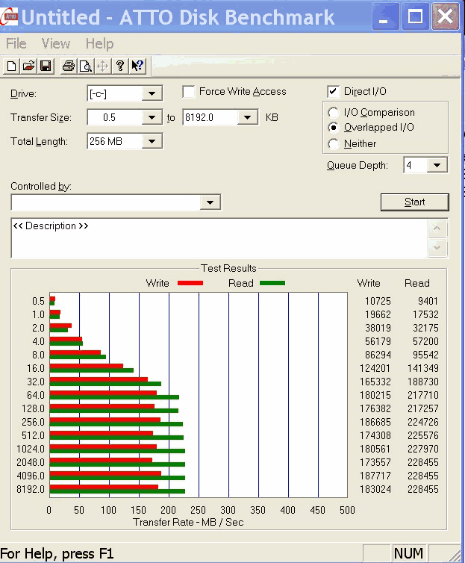Click the New file toolbar icon

click(x=12, y=66)
